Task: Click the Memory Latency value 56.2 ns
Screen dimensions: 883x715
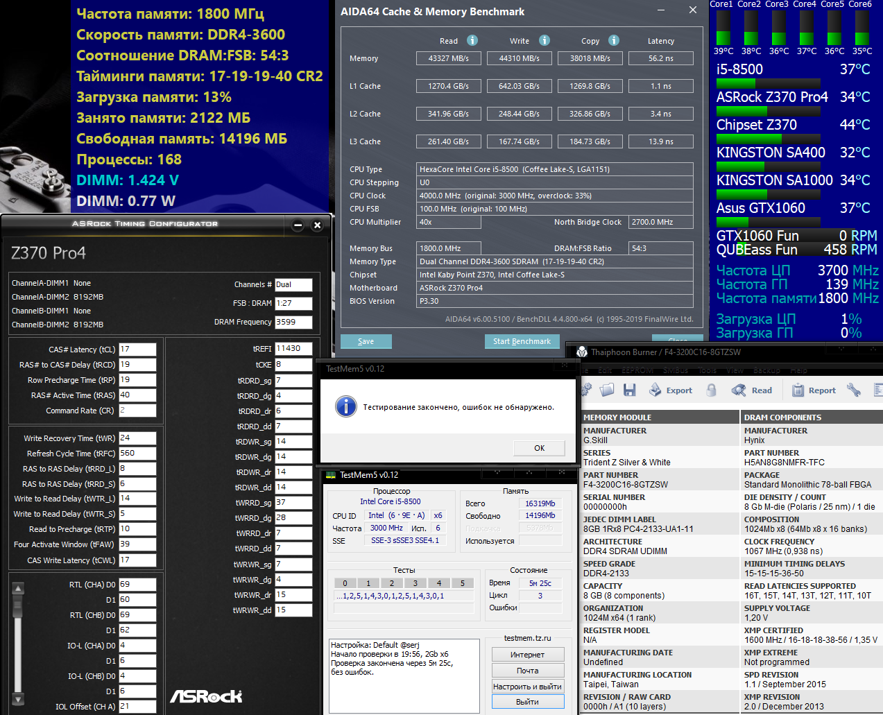Action: pos(661,58)
